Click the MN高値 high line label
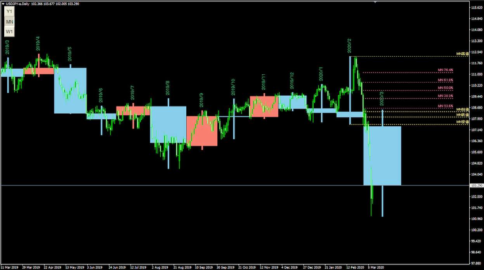Screen dimensions: 484x270 tap(462, 54)
